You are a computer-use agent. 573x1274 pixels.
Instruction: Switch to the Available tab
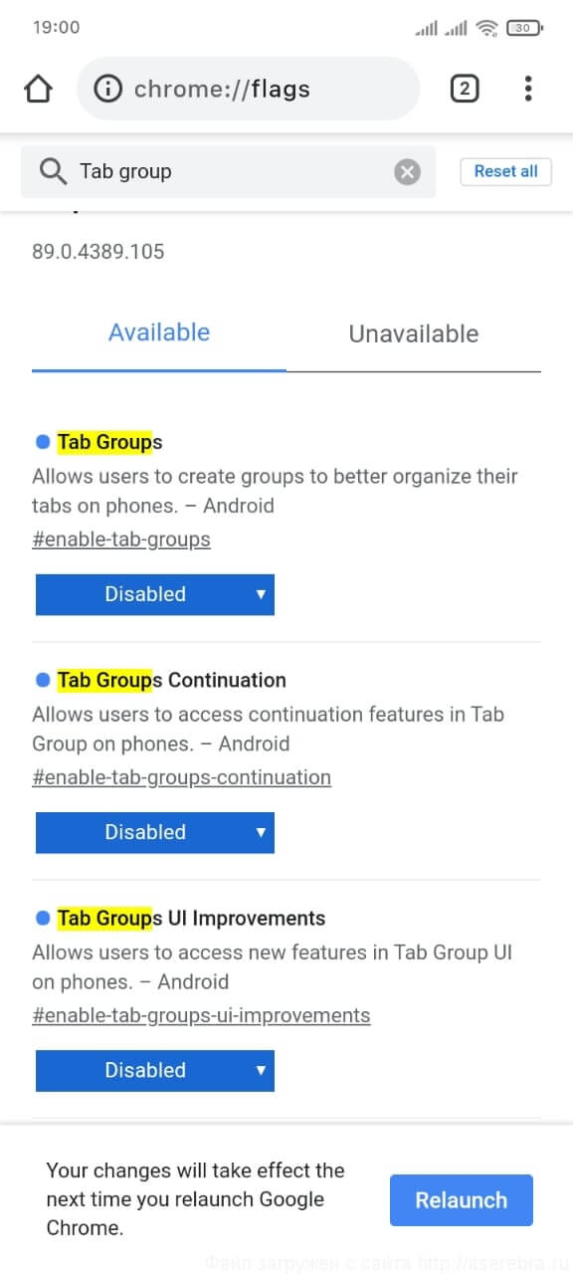pos(159,332)
